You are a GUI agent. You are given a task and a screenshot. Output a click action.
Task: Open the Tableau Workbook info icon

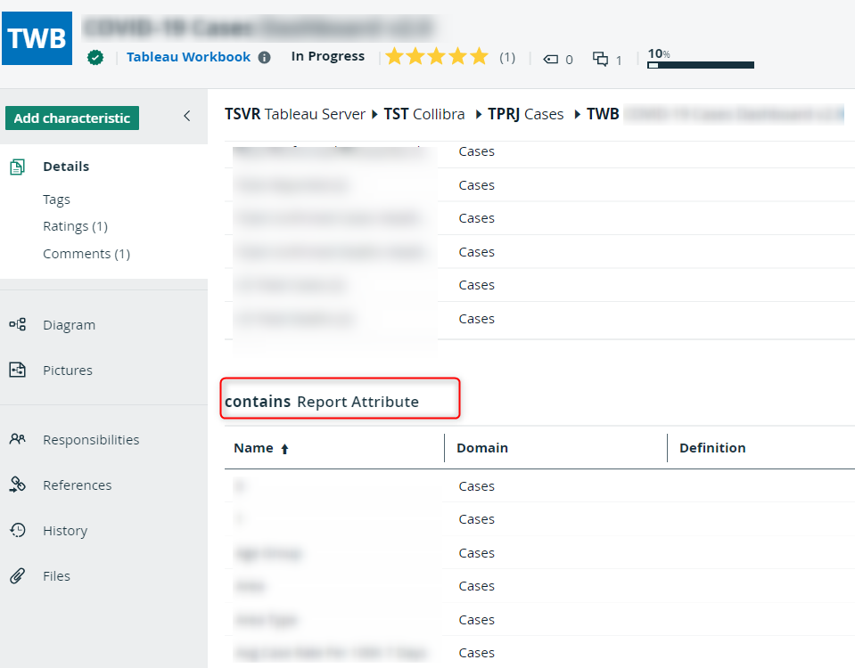coord(265,57)
